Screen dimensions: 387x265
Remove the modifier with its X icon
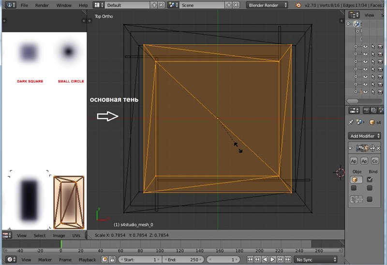tap(379, 148)
